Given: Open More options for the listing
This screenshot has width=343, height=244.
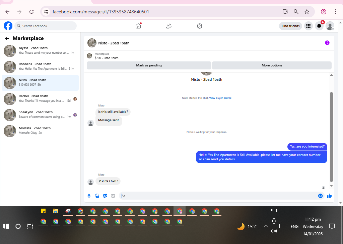Looking at the screenshot, I should click(272, 65).
